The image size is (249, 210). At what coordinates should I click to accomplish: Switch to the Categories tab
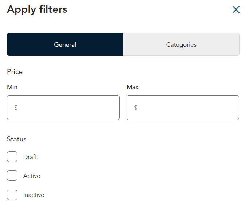181,44
